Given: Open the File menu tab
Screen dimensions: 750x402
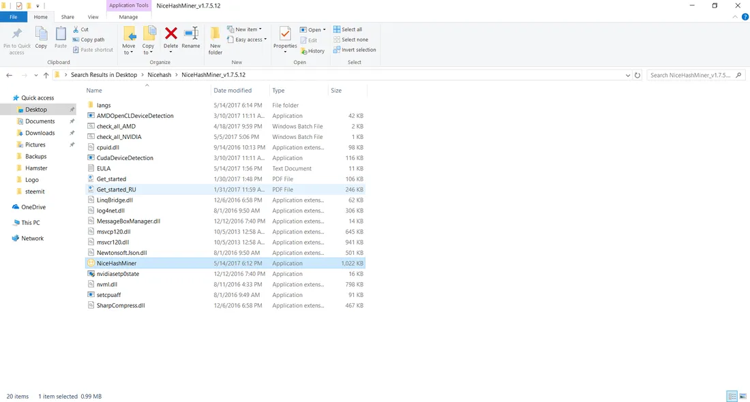Looking at the screenshot, I should tap(14, 17).
